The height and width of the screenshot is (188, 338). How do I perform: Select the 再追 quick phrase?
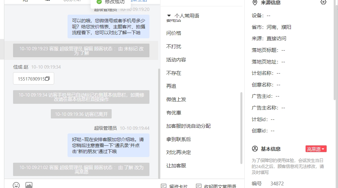click(171, 86)
